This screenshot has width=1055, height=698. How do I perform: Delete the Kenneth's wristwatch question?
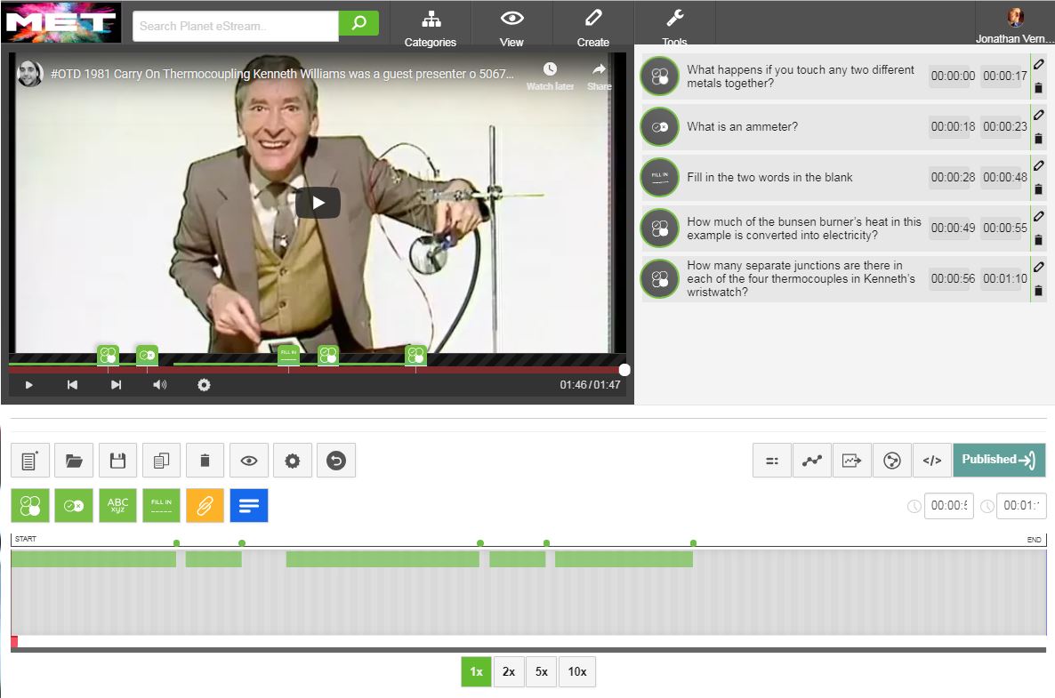tap(1039, 291)
